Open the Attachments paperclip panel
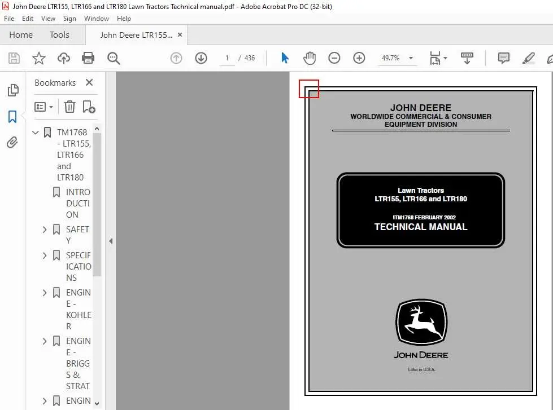 click(x=12, y=142)
